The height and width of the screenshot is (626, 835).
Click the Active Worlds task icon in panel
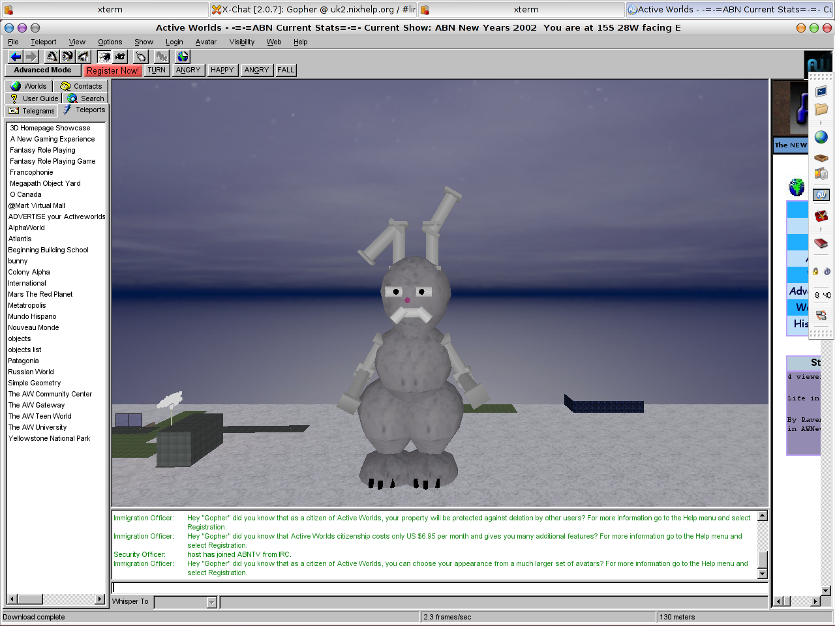(x=821, y=194)
